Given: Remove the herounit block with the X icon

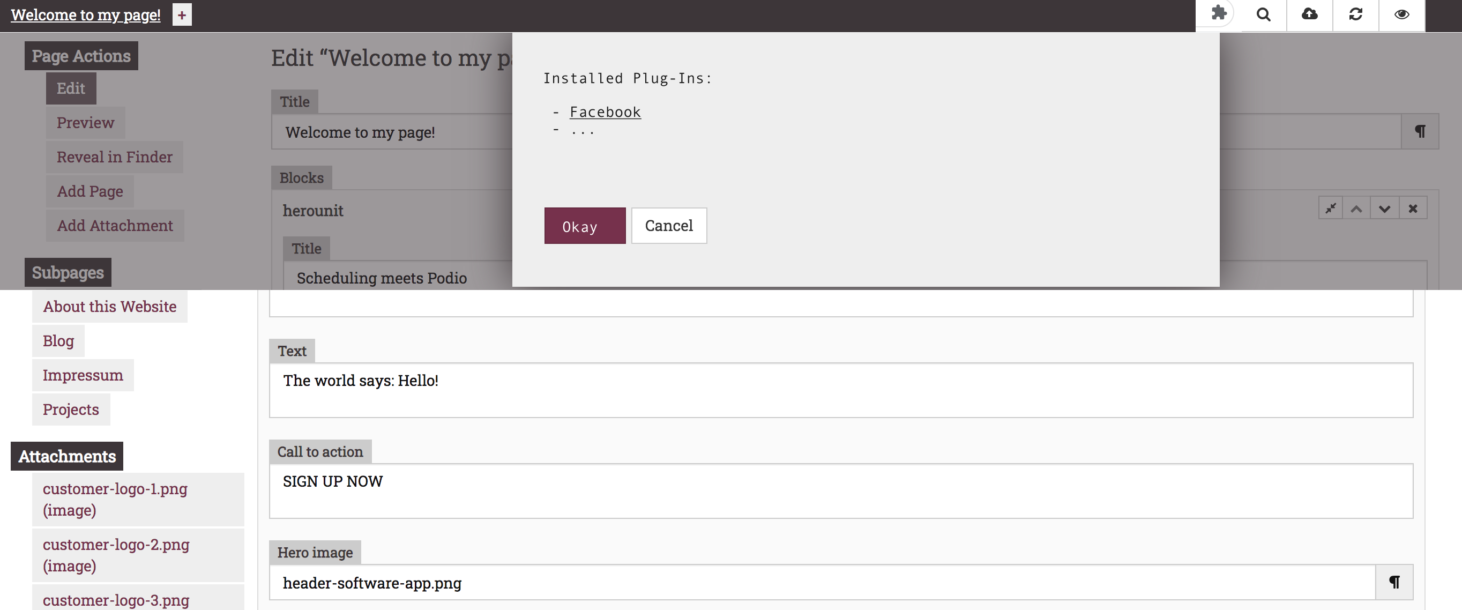Looking at the screenshot, I should pos(1413,207).
